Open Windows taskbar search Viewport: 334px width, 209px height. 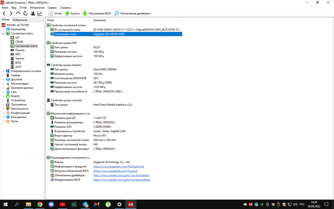tap(17, 204)
